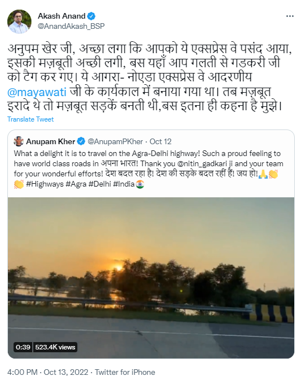
Task: Click the @AnupamPKher handle
Action: [x=115, y=141]
